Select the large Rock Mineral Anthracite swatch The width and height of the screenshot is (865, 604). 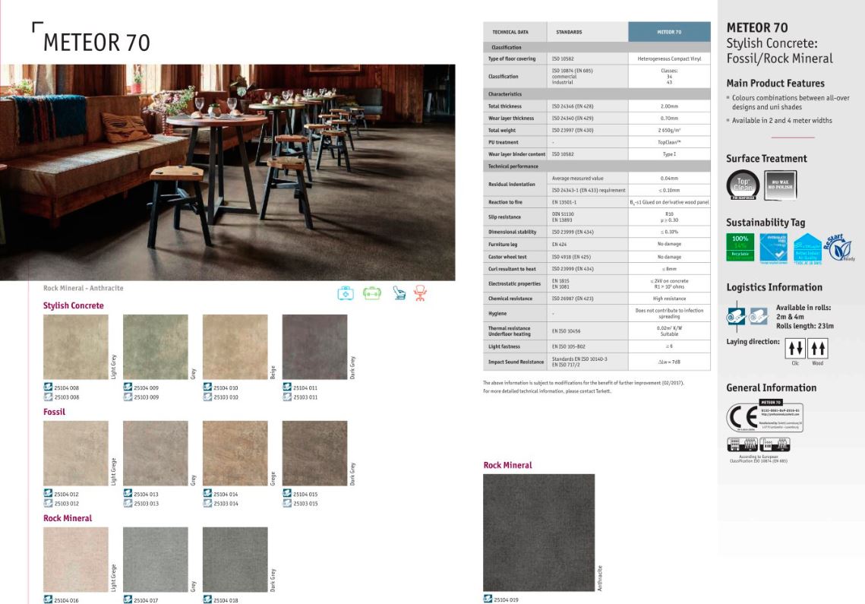(x=539, y=533)
